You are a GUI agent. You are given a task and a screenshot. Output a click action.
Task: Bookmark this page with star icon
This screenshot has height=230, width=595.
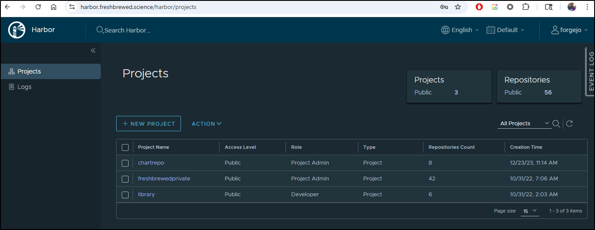pyautogui.click(x=458, y=7)
